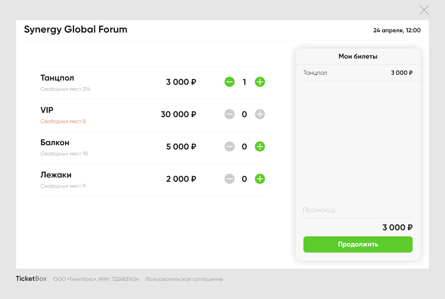Click the Балкон ticket category name
The width and height of the screenshot is (445, 299).
pyautogui.click(x=55, y=143)
